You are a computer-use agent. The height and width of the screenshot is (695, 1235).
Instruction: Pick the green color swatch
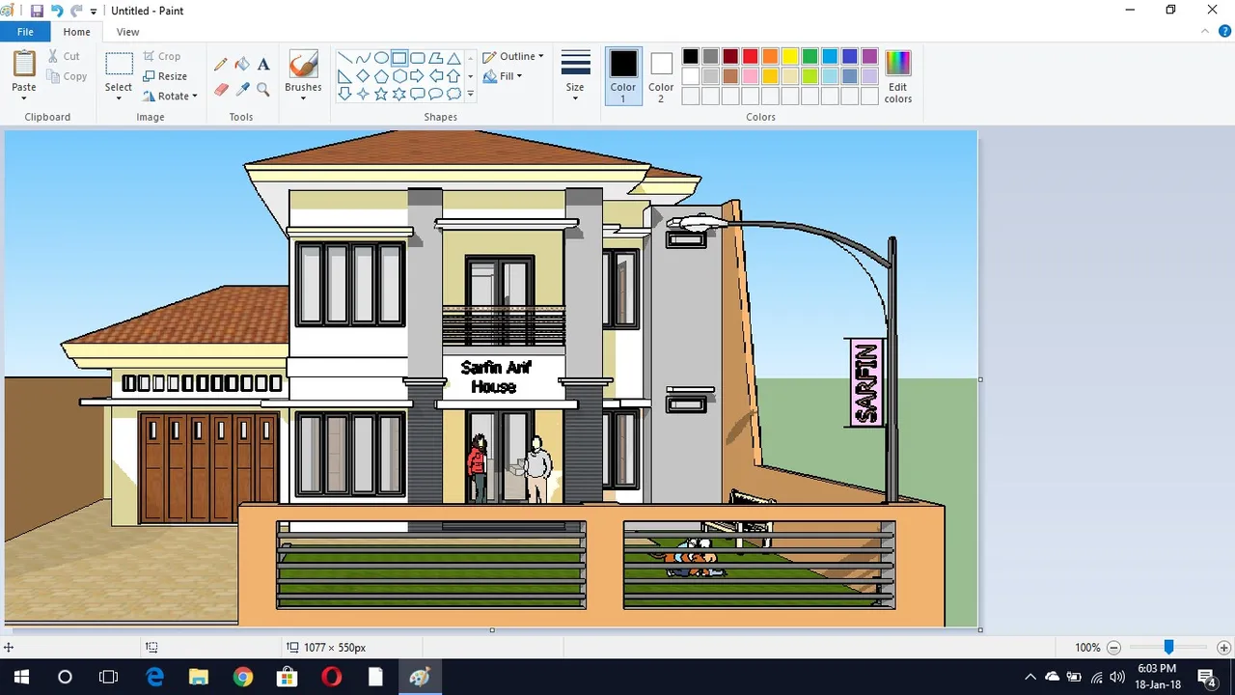click(x=810, y=56)
